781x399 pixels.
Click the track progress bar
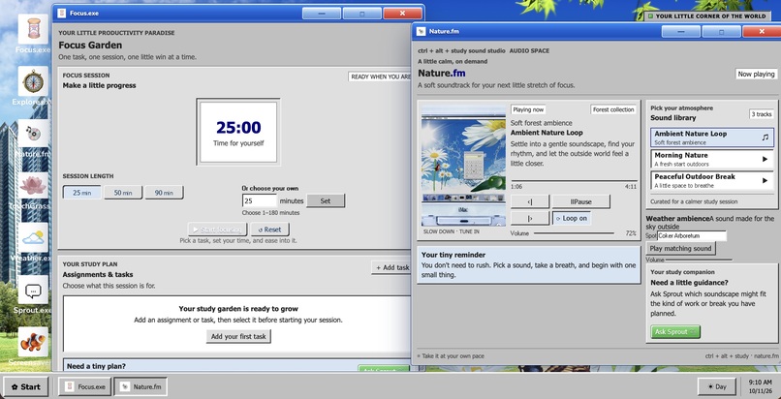(x=574, y=180)
